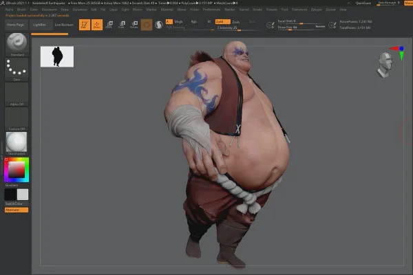The height and width of the screenshot is (275, 413).
Task: Toggle Zadd sculpt mode
Action: coord(222,21)
